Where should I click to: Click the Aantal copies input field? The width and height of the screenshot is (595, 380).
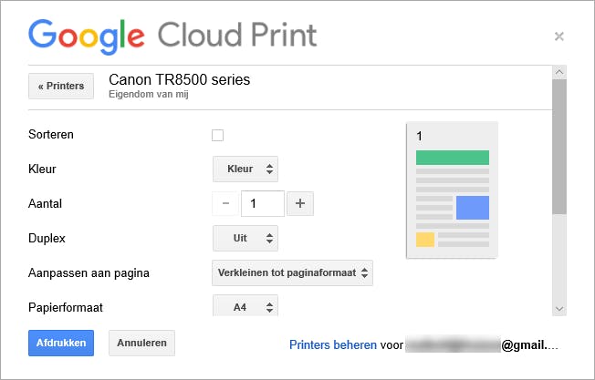pos(262,203)
